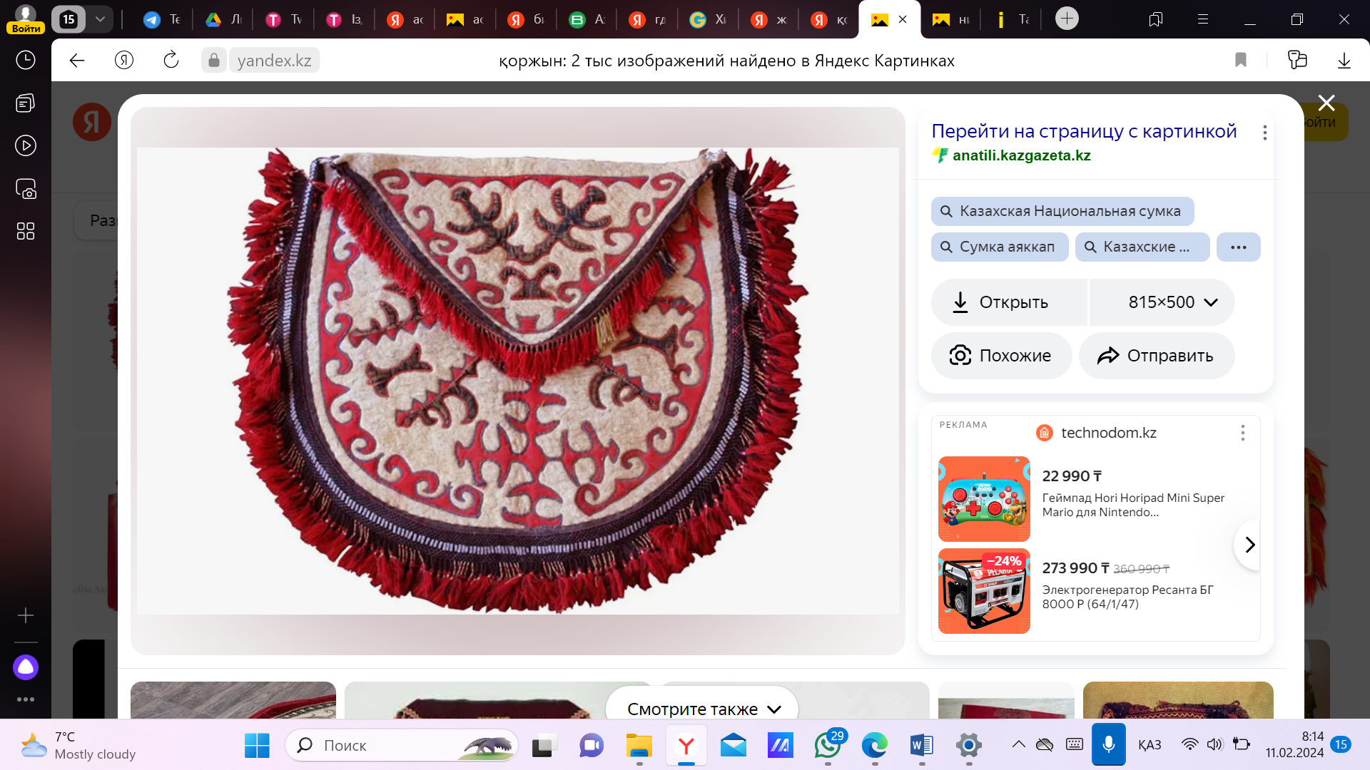Click the page reload icon
The height and width of the screenshot is (770, 1370).
click(171, 61)
